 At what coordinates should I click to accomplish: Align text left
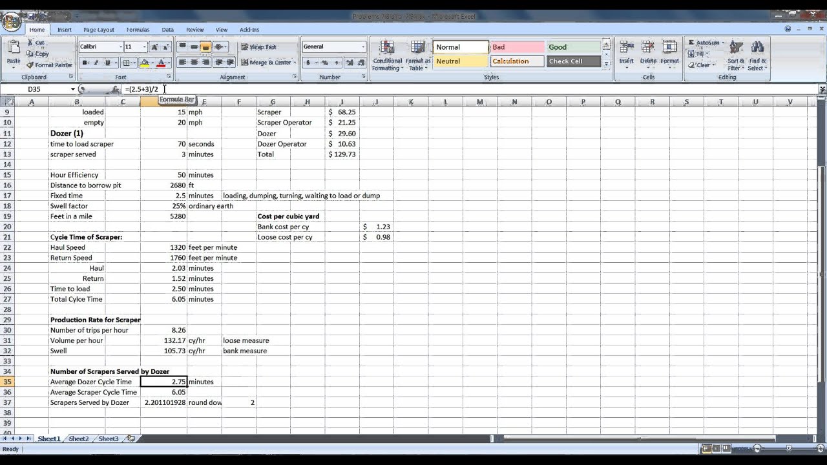click(x=182, y=63)
